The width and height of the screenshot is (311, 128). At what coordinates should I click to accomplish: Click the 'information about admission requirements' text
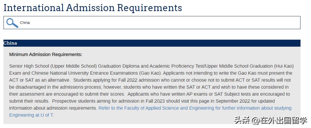click(52, 108)
